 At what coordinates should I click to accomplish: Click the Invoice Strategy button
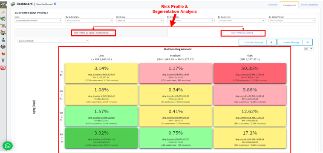point(295,42)
